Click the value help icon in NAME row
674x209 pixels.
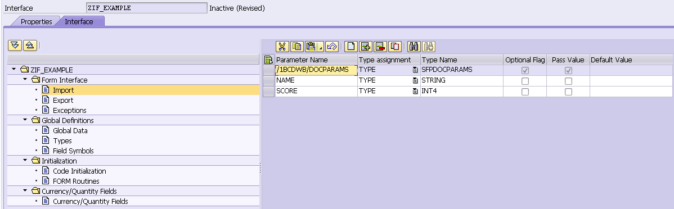point(415,81)
